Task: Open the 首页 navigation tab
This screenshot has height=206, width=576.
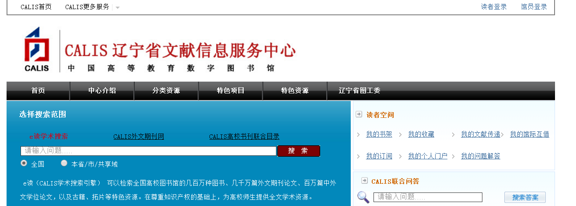Action: [38, 91]
